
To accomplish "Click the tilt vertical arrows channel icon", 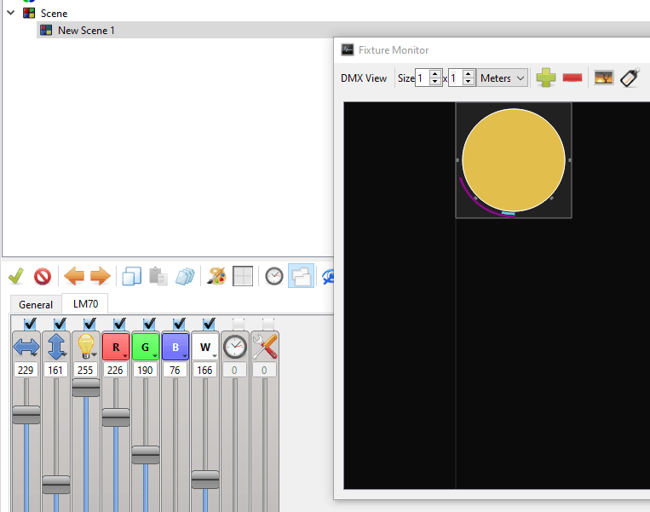I will point(56,347).
